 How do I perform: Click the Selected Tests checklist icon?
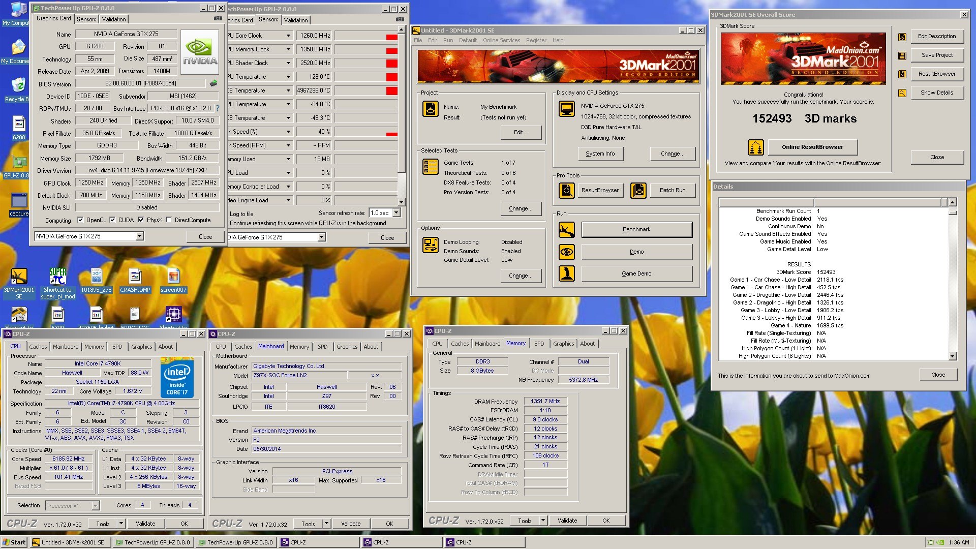tap(431, 166)
